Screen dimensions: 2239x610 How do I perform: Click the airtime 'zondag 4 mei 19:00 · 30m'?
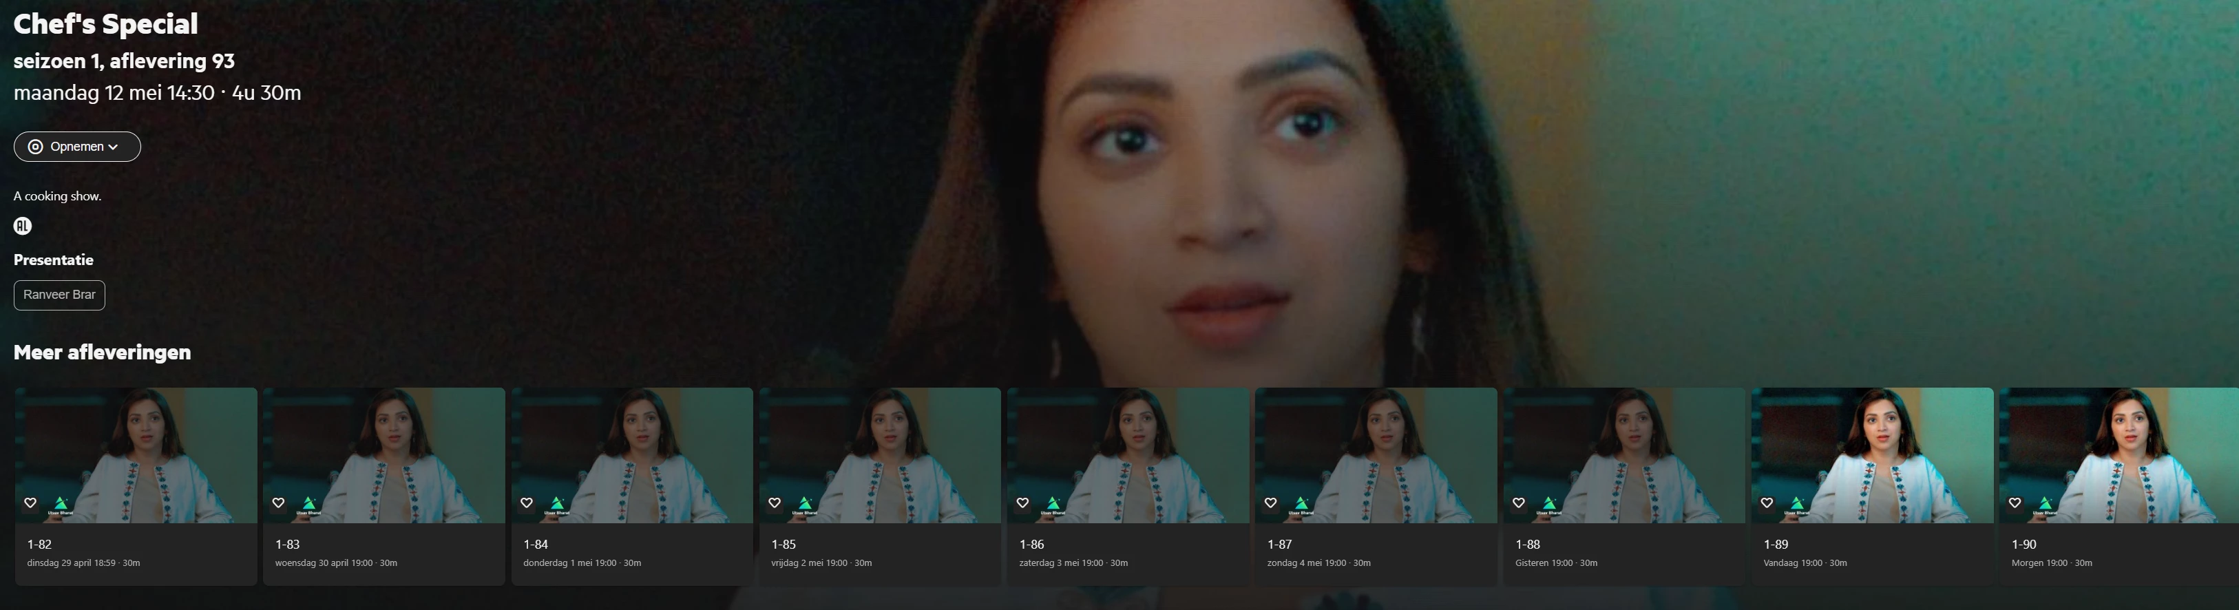[x=1319, y=563]
